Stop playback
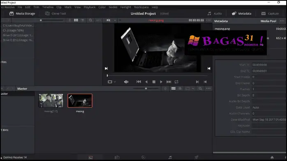This screenshot has width=287, height=161. [x=154, y=82]
